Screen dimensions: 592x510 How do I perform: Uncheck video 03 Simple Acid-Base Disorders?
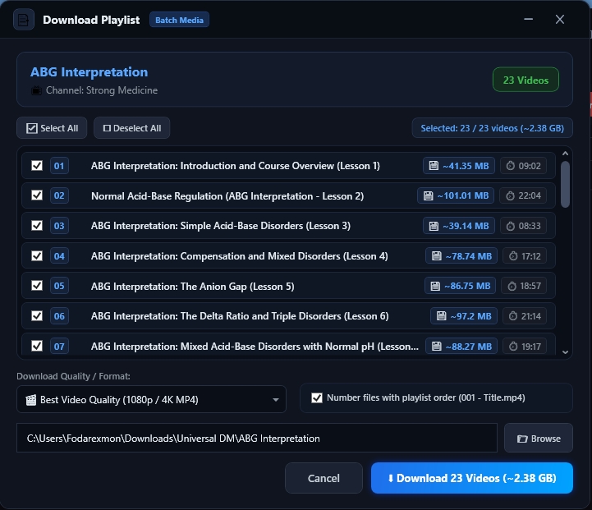(37, 225)
